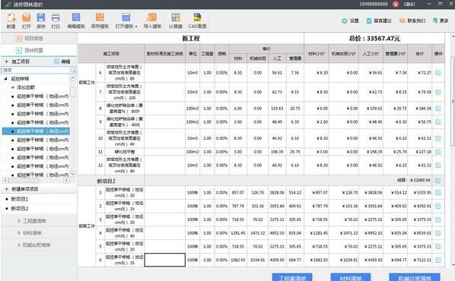The image size is (455, 281).
Task: Click the main table vertical scrollbar thumb
Action: click(453, 102)
